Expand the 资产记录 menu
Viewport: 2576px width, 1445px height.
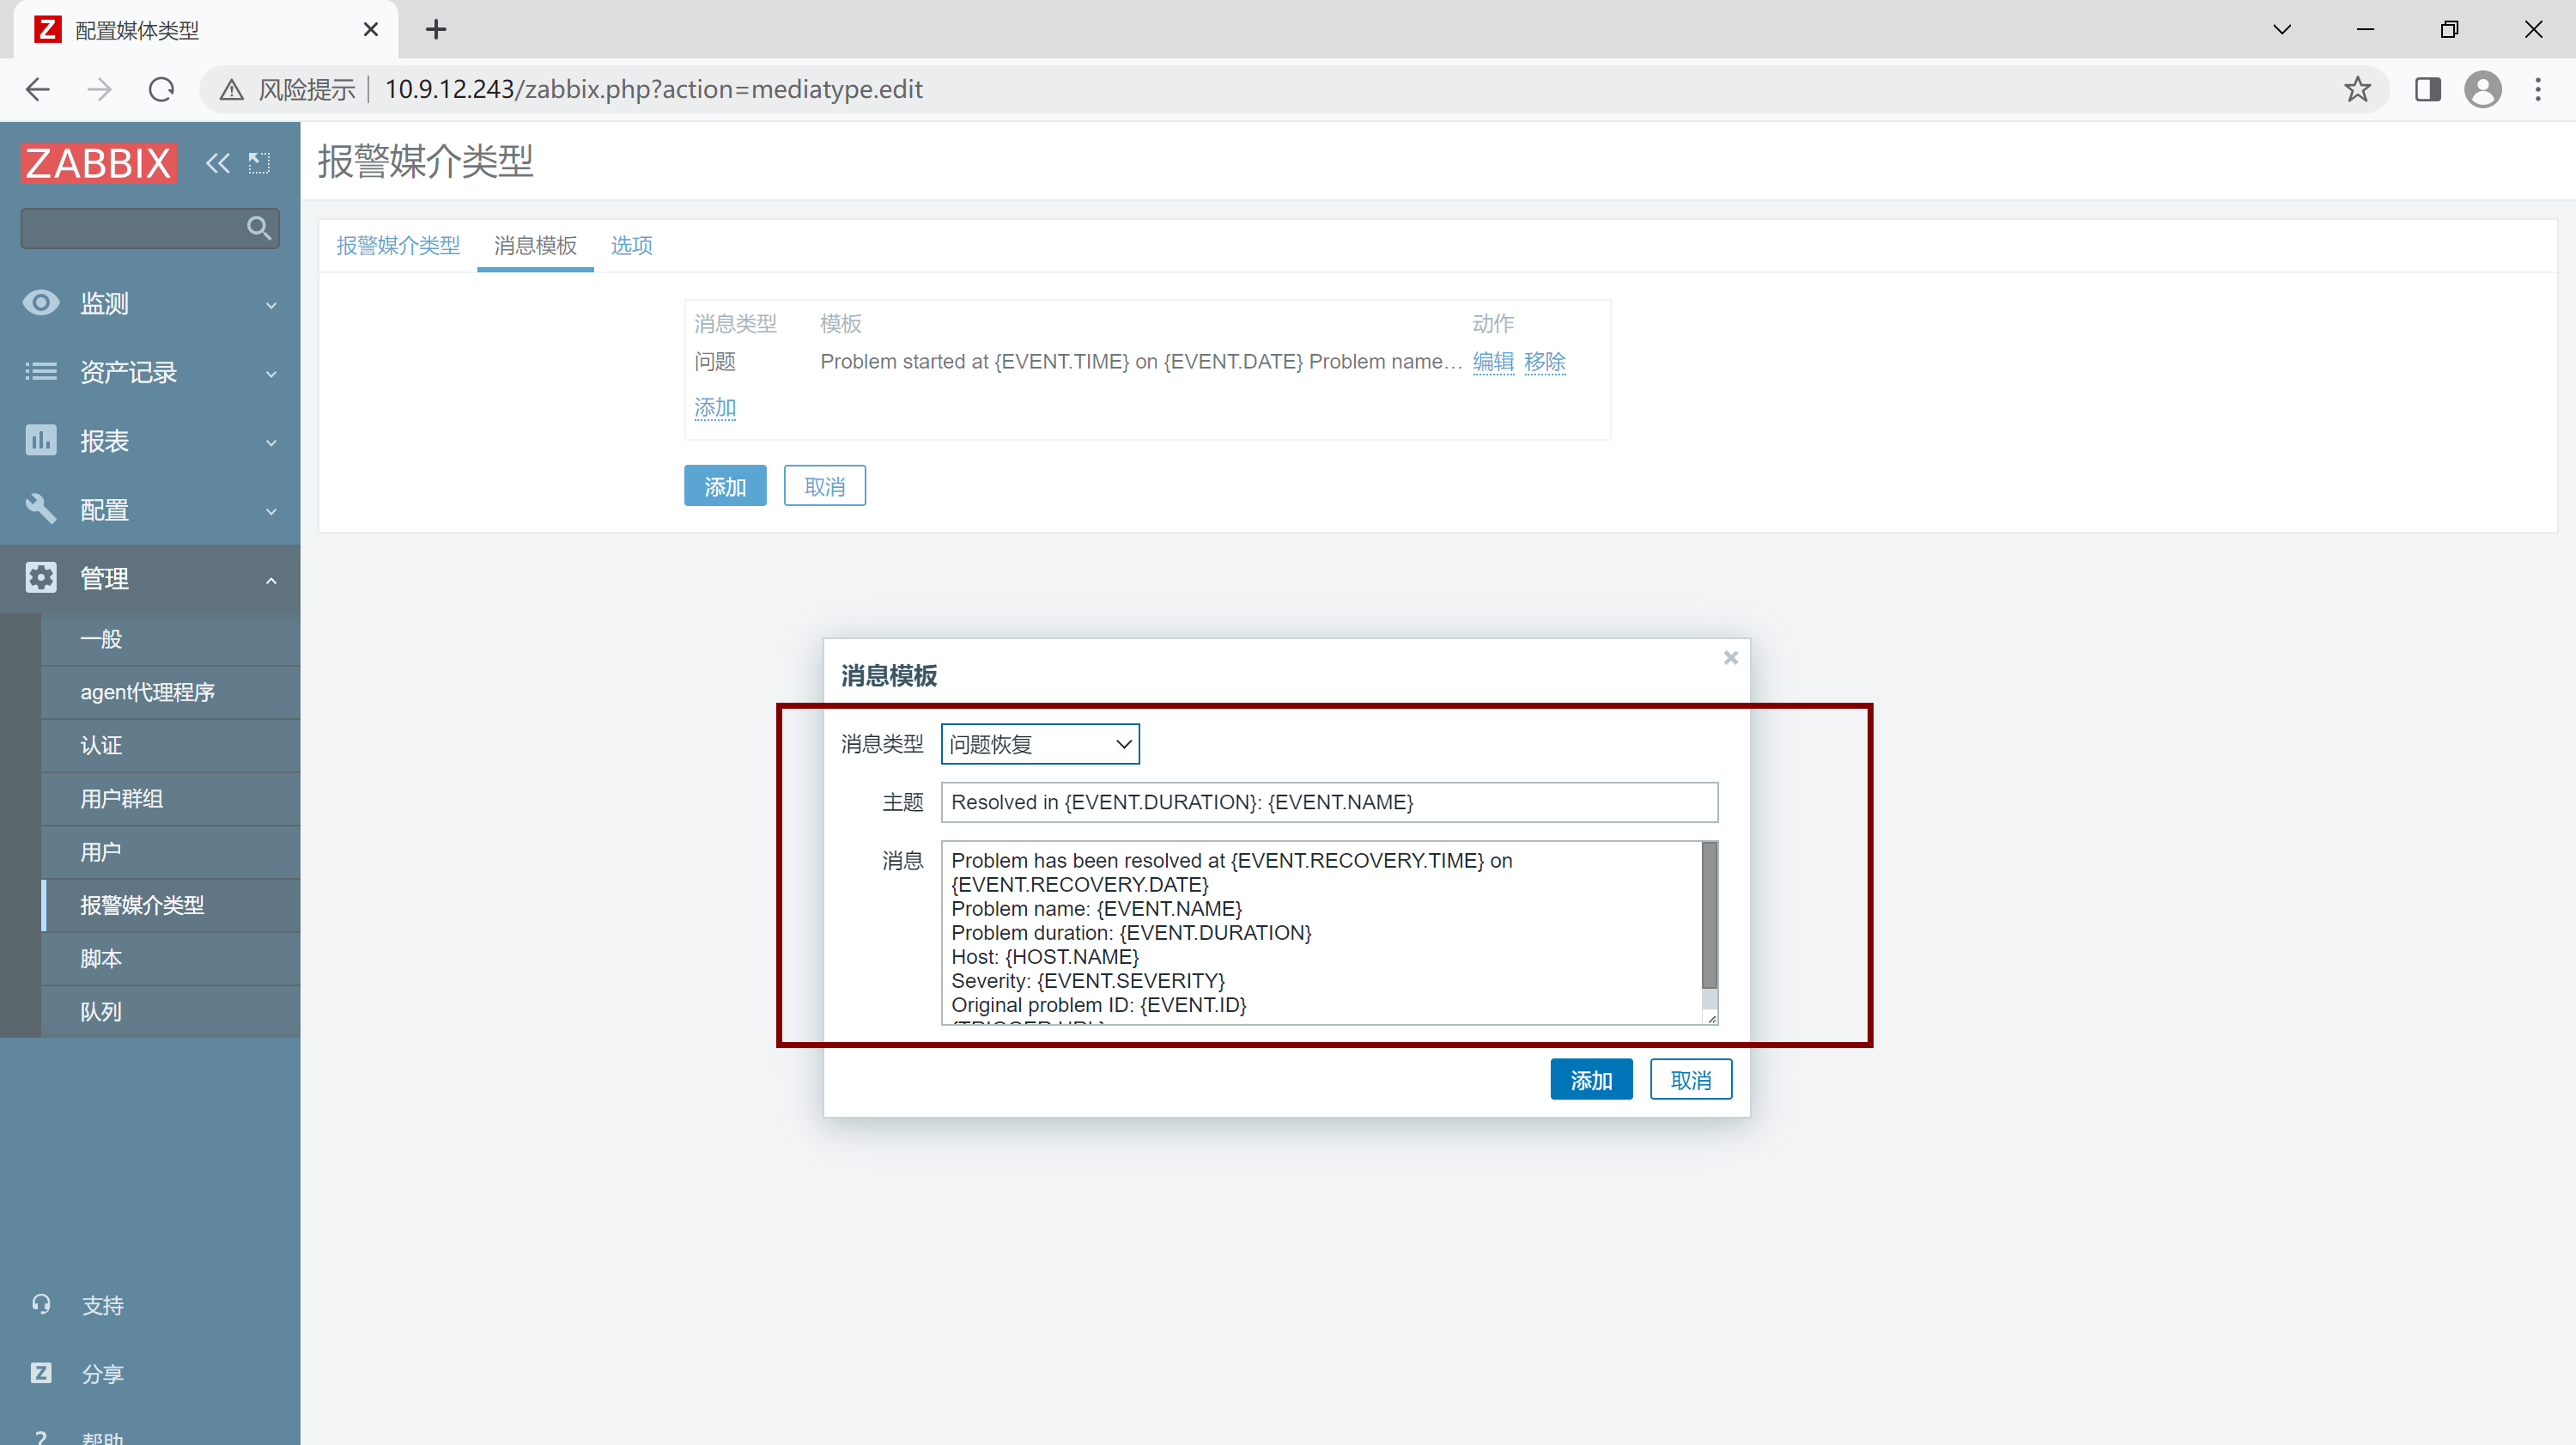point(271,373)
